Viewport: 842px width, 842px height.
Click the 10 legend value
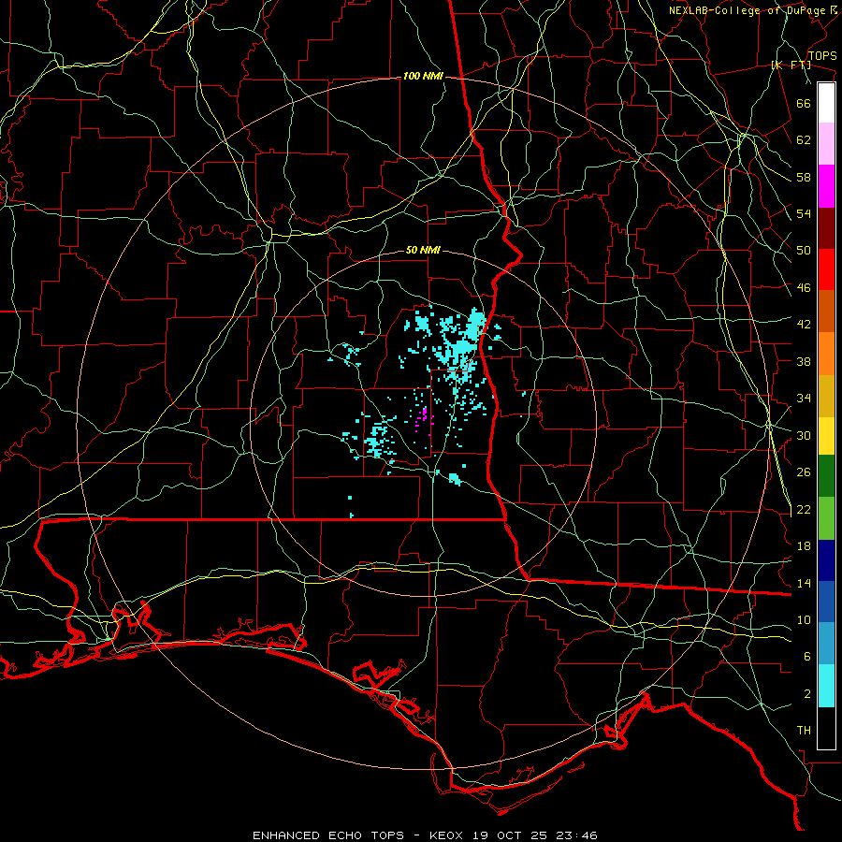click(x=804, y=620)
